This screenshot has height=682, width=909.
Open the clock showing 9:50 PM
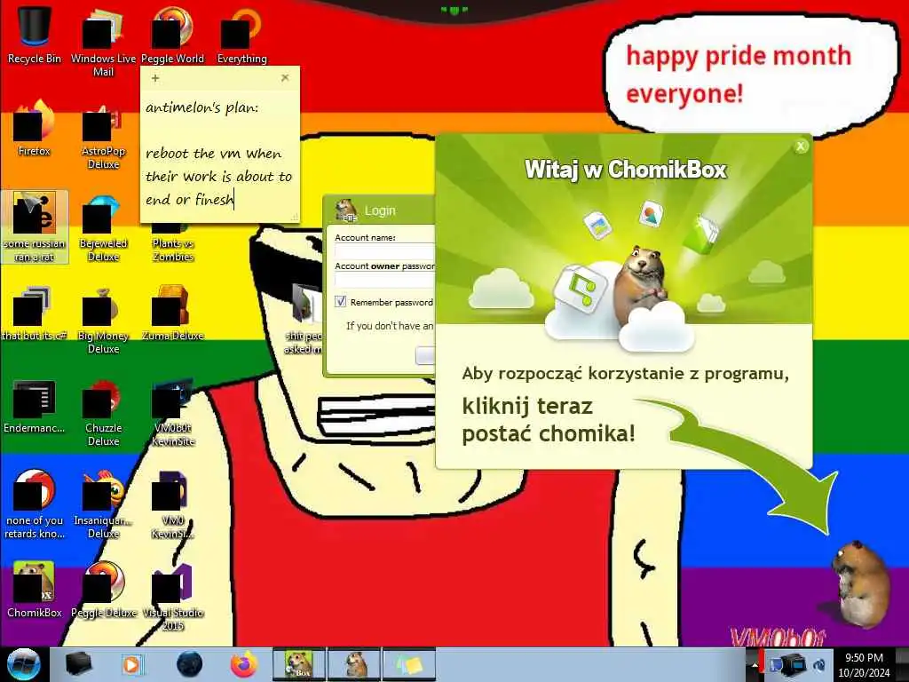pyautogui.click(x=864, y=664)
